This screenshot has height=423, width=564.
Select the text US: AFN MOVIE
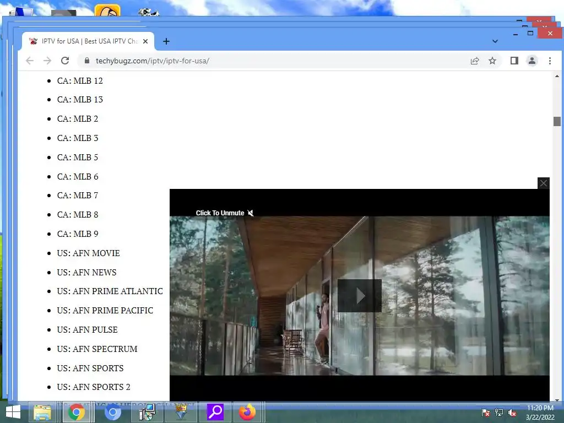(88, 253)
